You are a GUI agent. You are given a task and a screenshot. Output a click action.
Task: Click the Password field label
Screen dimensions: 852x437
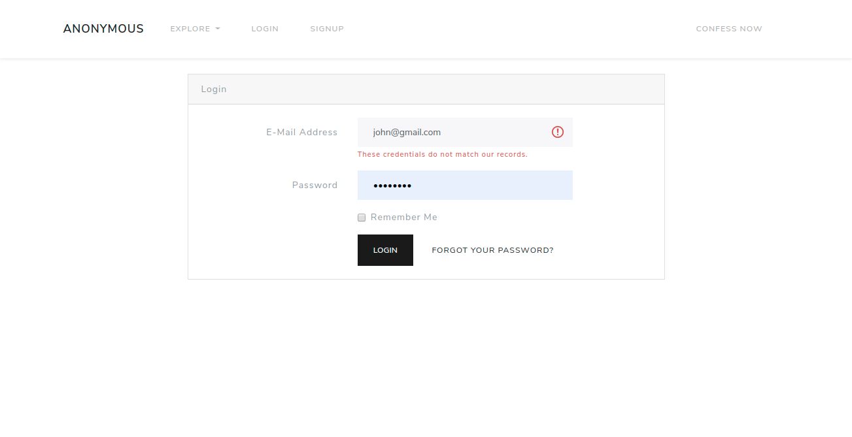coord(315,186)
